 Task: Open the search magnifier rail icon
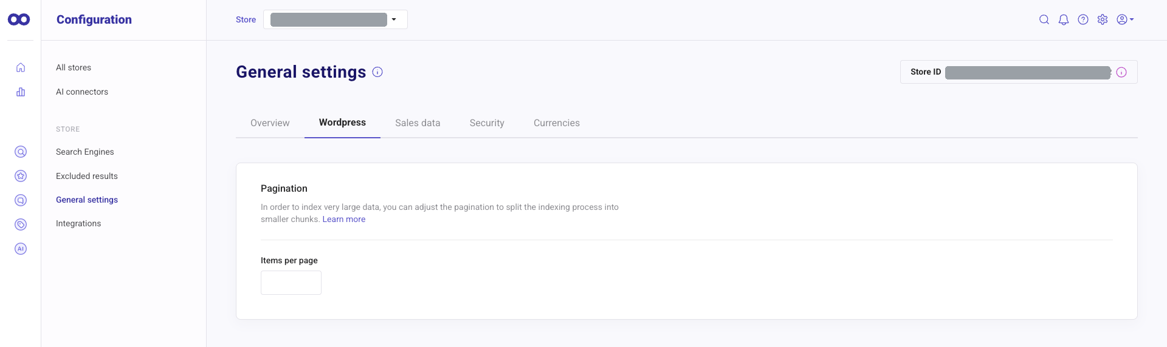(x=21, y=152)
